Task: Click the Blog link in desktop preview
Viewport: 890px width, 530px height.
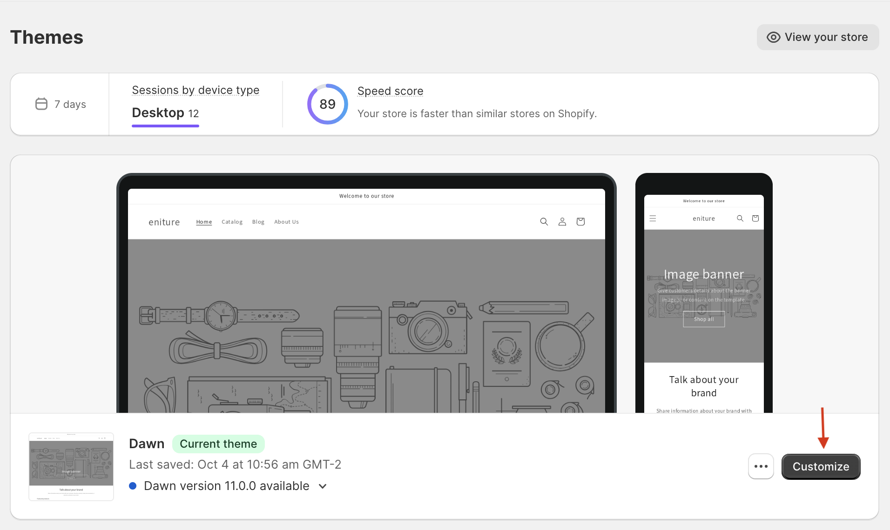Action: click(258, 222)
